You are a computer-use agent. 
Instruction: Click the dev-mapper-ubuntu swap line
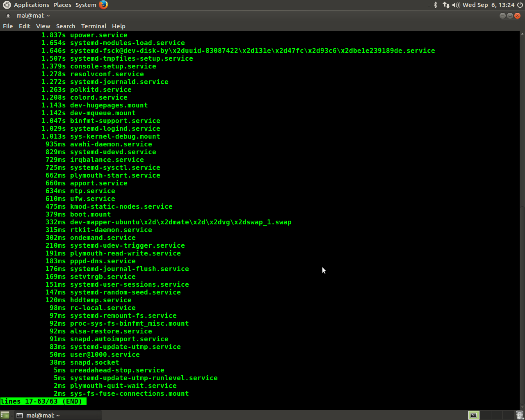168,222
